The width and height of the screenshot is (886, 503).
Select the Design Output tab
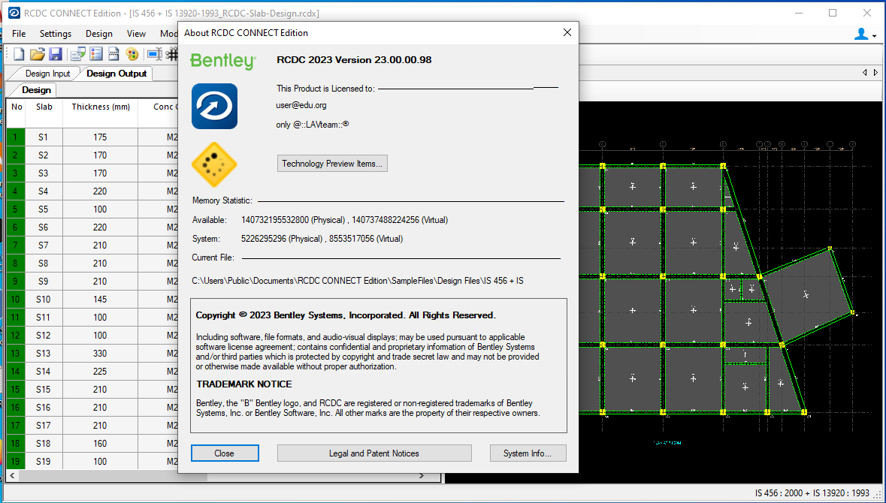tap(116, 74)
